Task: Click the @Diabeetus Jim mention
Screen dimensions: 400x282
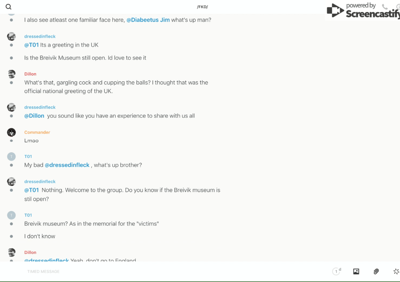Action: pyautogui.click(x=148, y=20)
